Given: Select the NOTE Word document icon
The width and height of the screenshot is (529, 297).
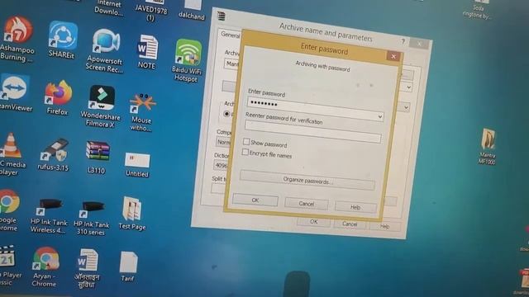Looking at the screenshot, I should [x=147, y=52].
